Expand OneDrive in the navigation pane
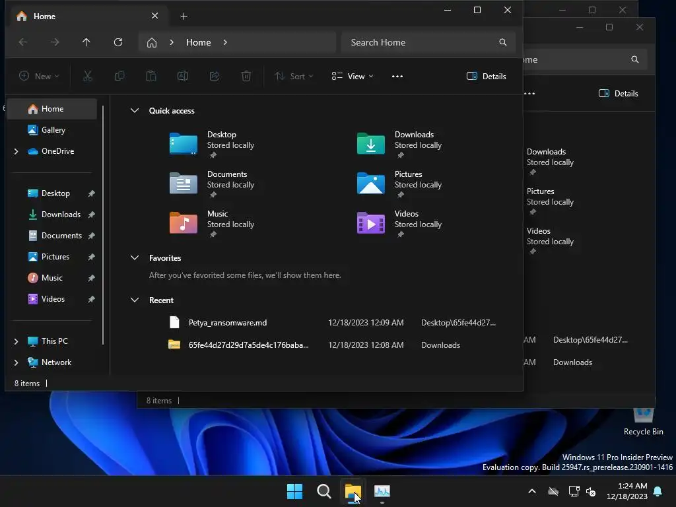Viewport: 676px width, 507px height. 17,151
